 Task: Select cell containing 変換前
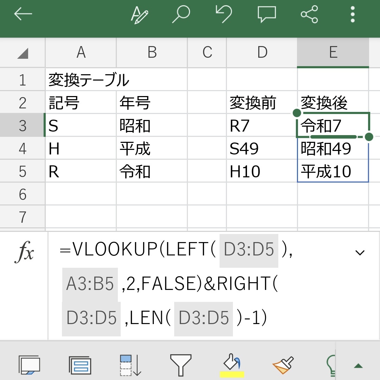point(262,102)
